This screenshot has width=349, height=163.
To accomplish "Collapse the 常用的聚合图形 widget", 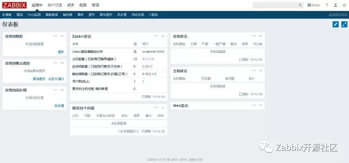I will (62, 63).
